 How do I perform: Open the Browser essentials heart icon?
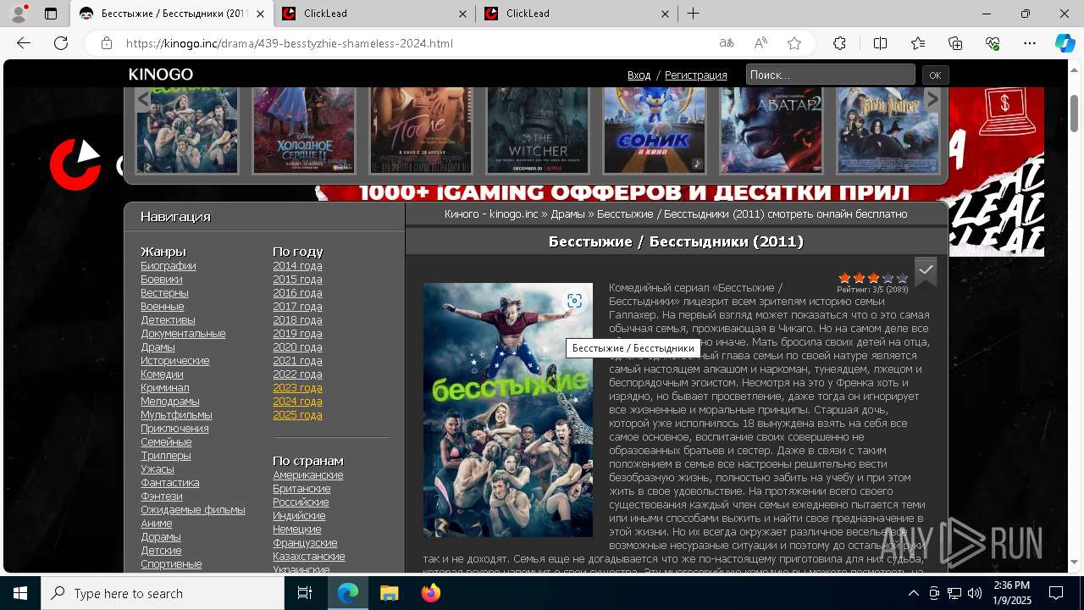(x=993, y=43)
